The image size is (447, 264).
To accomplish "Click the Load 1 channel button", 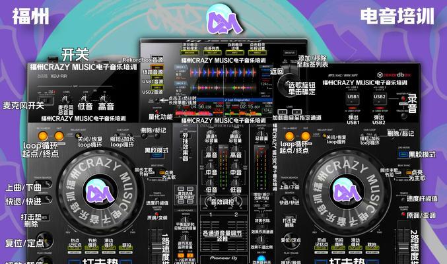I will [x=283, y=112].
